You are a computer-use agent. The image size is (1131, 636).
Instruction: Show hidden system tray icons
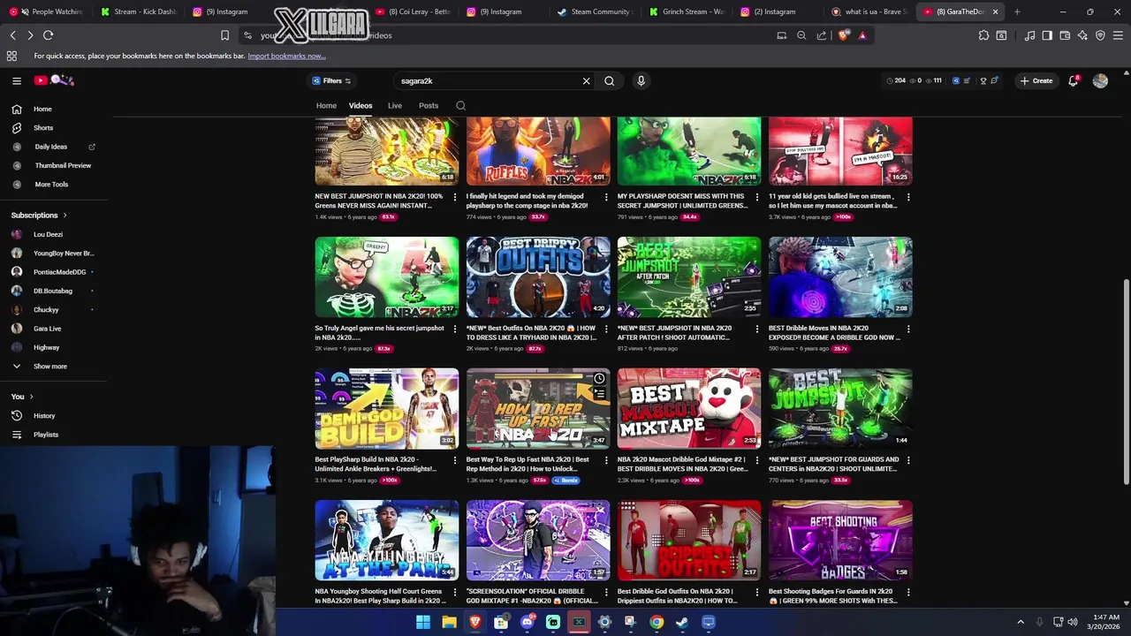point(1021,622)
